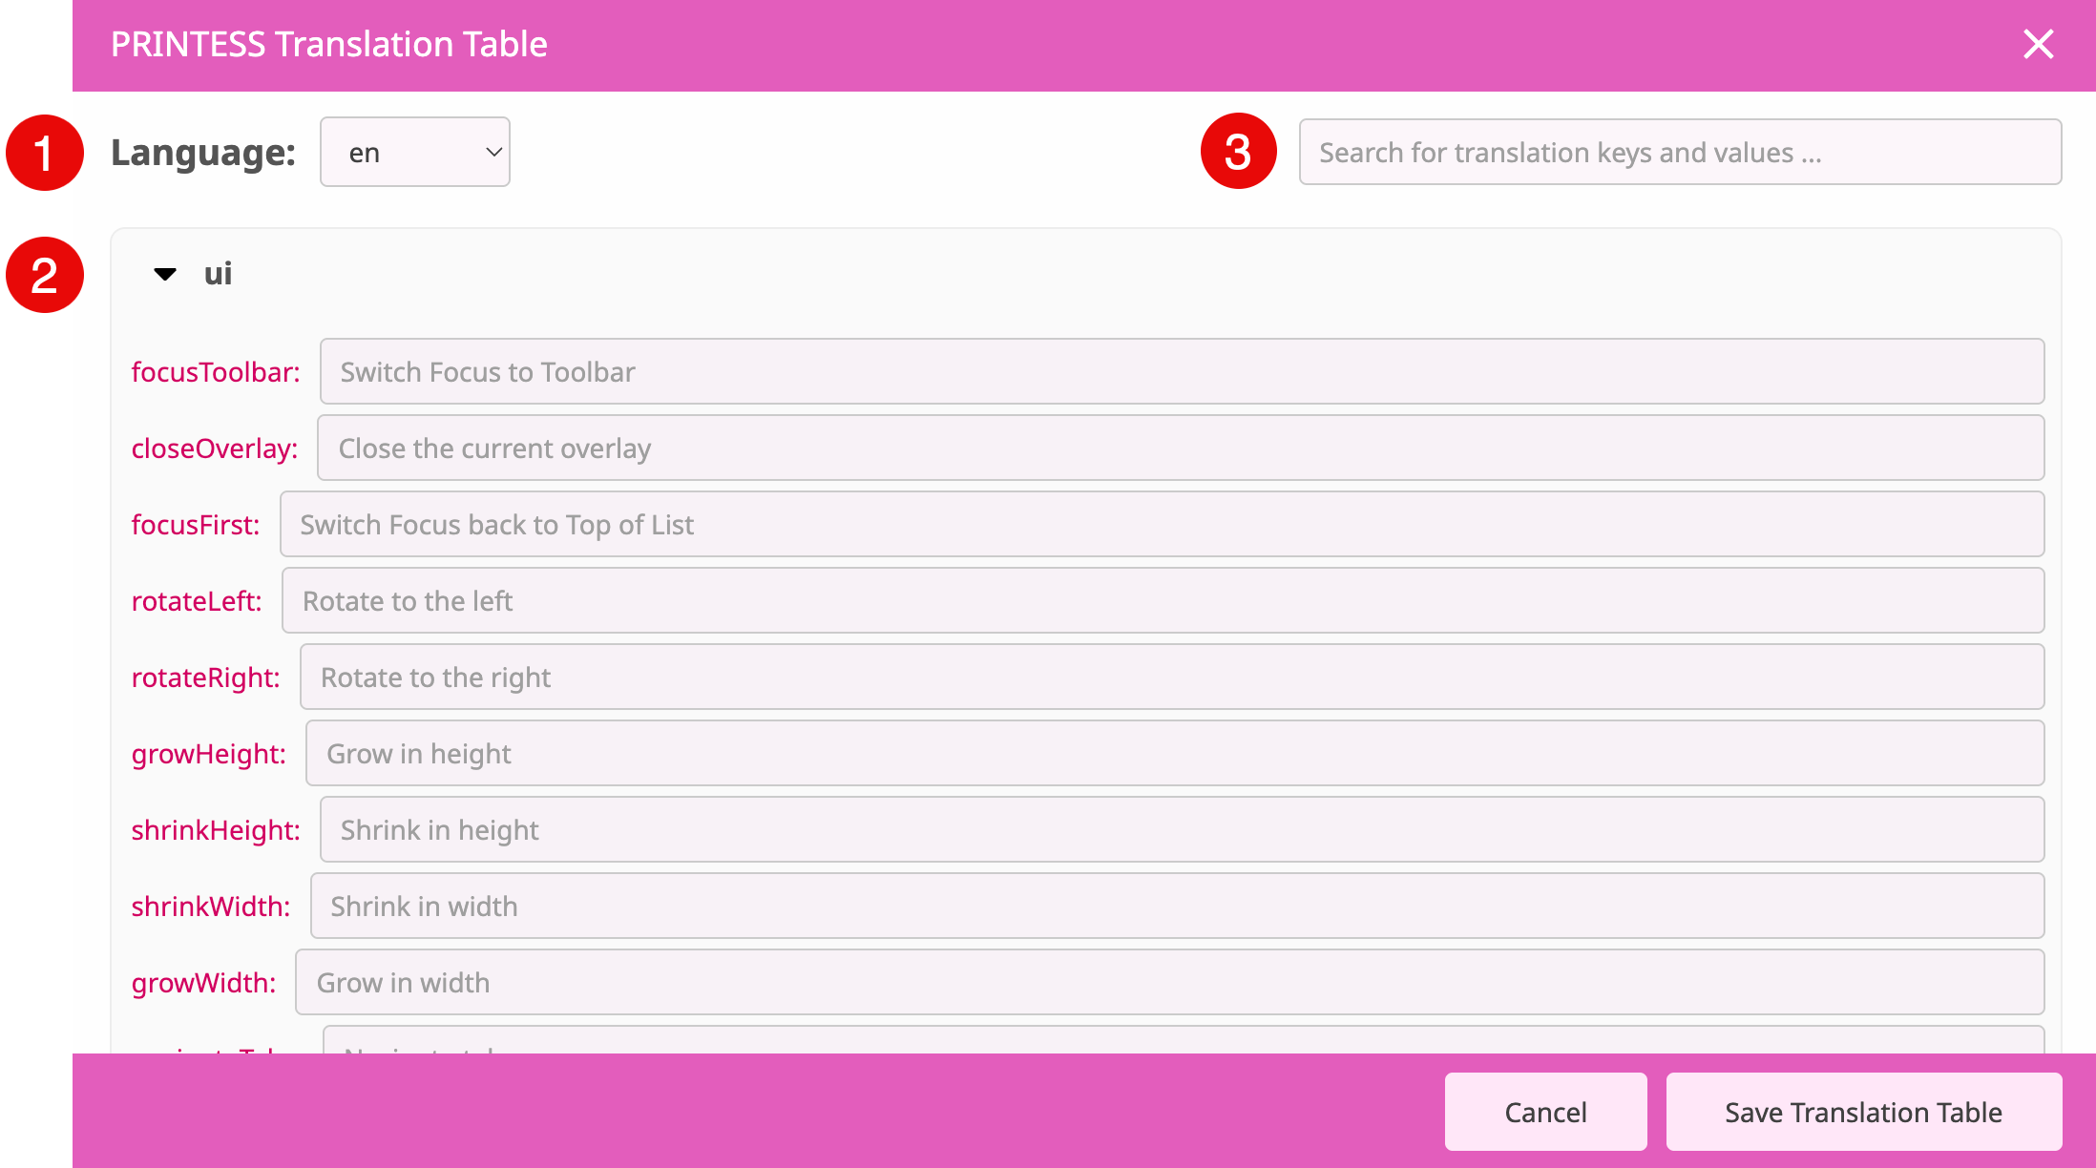Click the disclosure triangle next to ui
Screen dimensions: 2096x1168
[x=163, y=274]
